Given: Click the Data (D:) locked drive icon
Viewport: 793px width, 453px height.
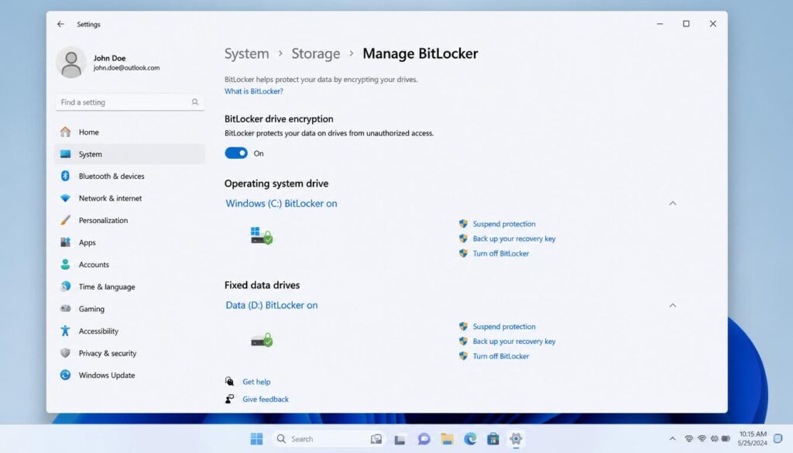Looking at the screenshot, I should pyautogui.click(x=262, y=340).
